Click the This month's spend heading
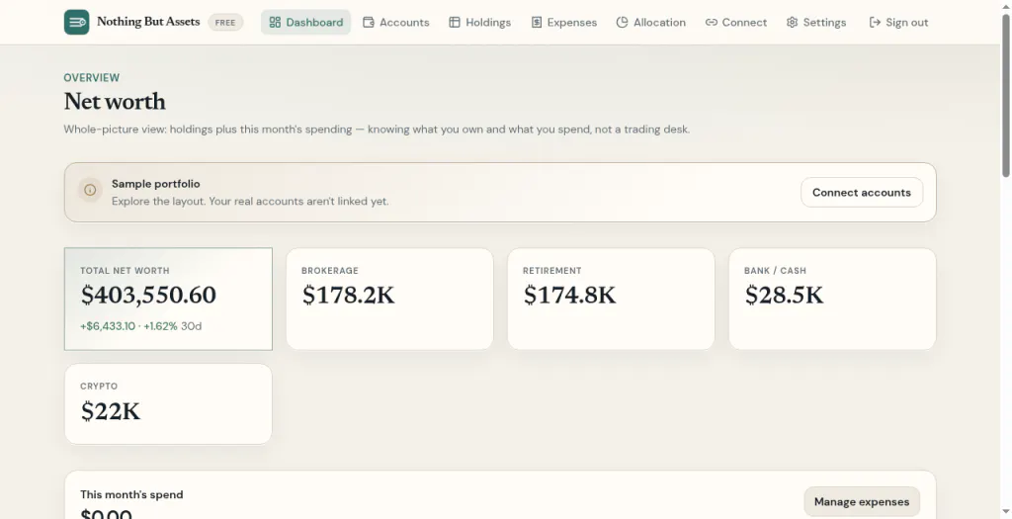Image resolution: width=1012 pixels, height=519 pixels. click(131, 494)
